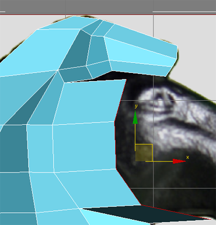This screenshot has width=216, height=225.
Task: Click the yellow 'y' axis label
Action: tap(136, 106)
